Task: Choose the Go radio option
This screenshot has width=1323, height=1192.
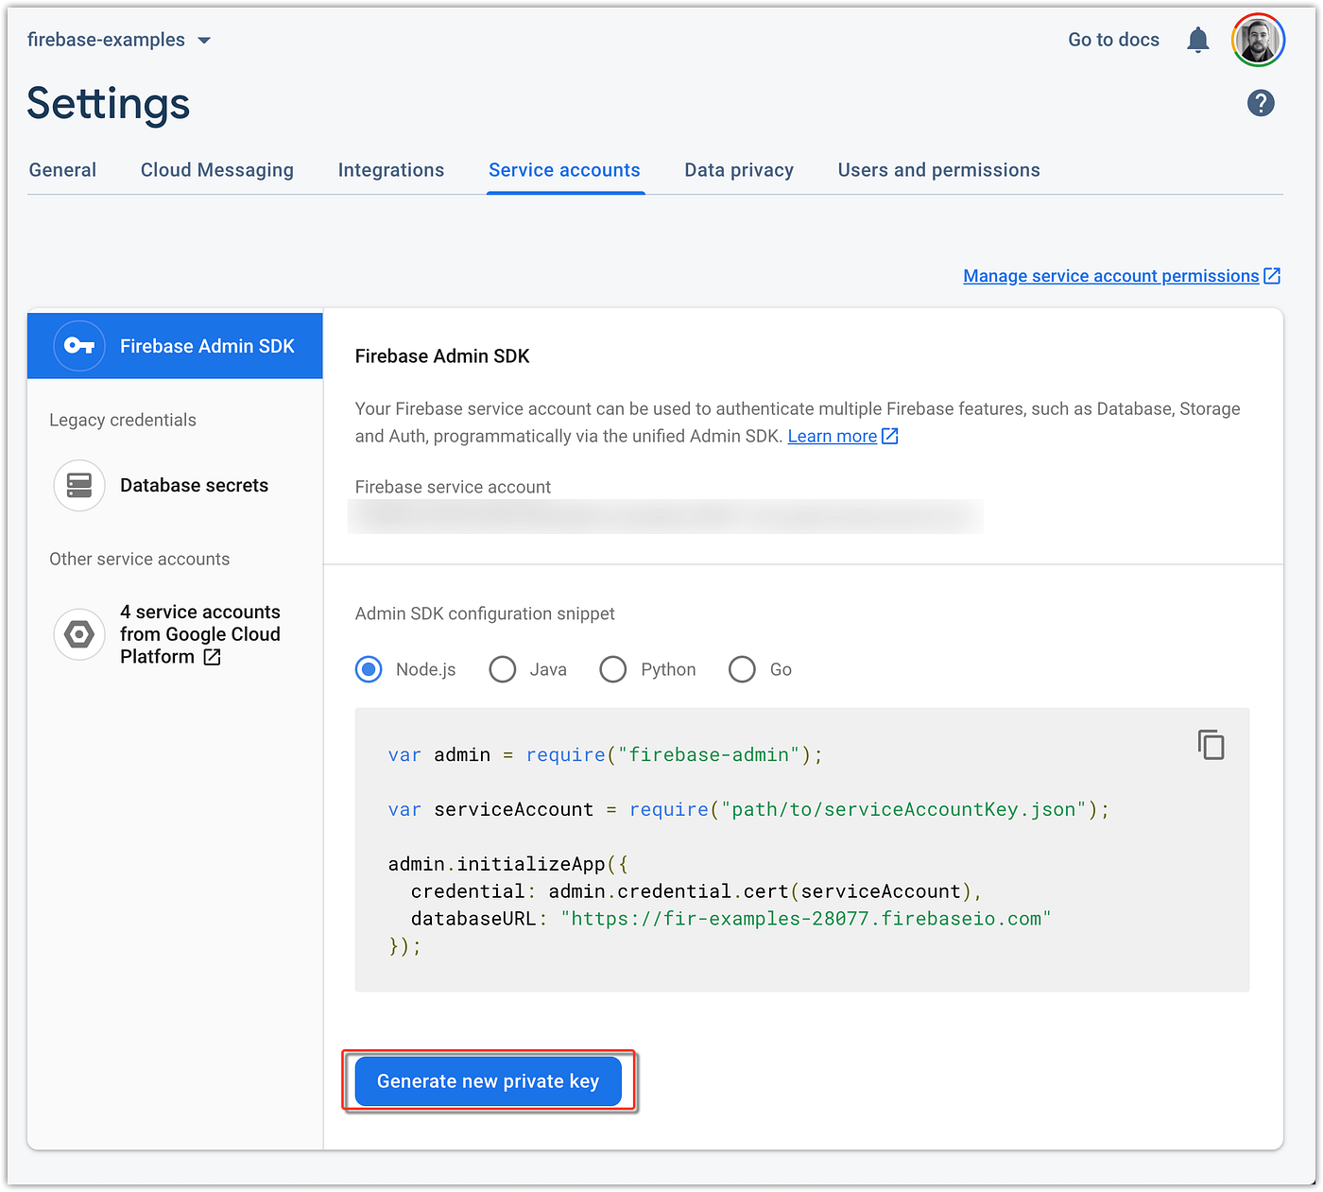Action: coord(743,669)
